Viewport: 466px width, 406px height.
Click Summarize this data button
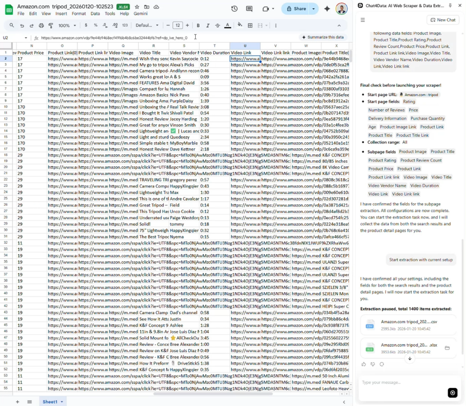point(322,37)
